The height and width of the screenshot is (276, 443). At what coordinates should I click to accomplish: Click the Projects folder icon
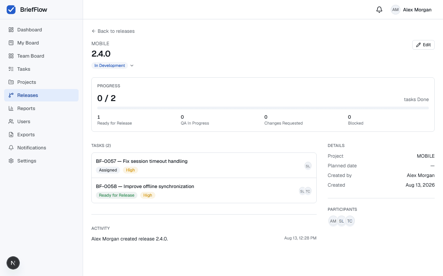click(x=11, y=82)
